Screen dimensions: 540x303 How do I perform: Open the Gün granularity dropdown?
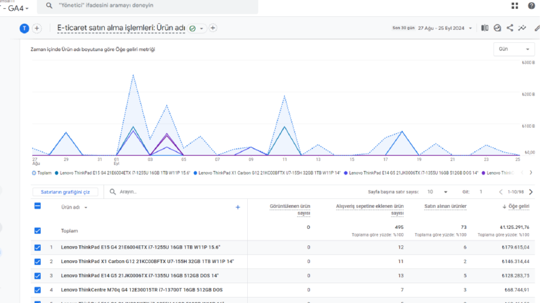point(514,49)
